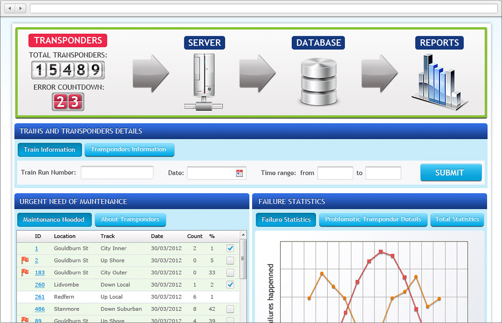
Task: Open the reports bar chart icon
Action: coord(440,82)
